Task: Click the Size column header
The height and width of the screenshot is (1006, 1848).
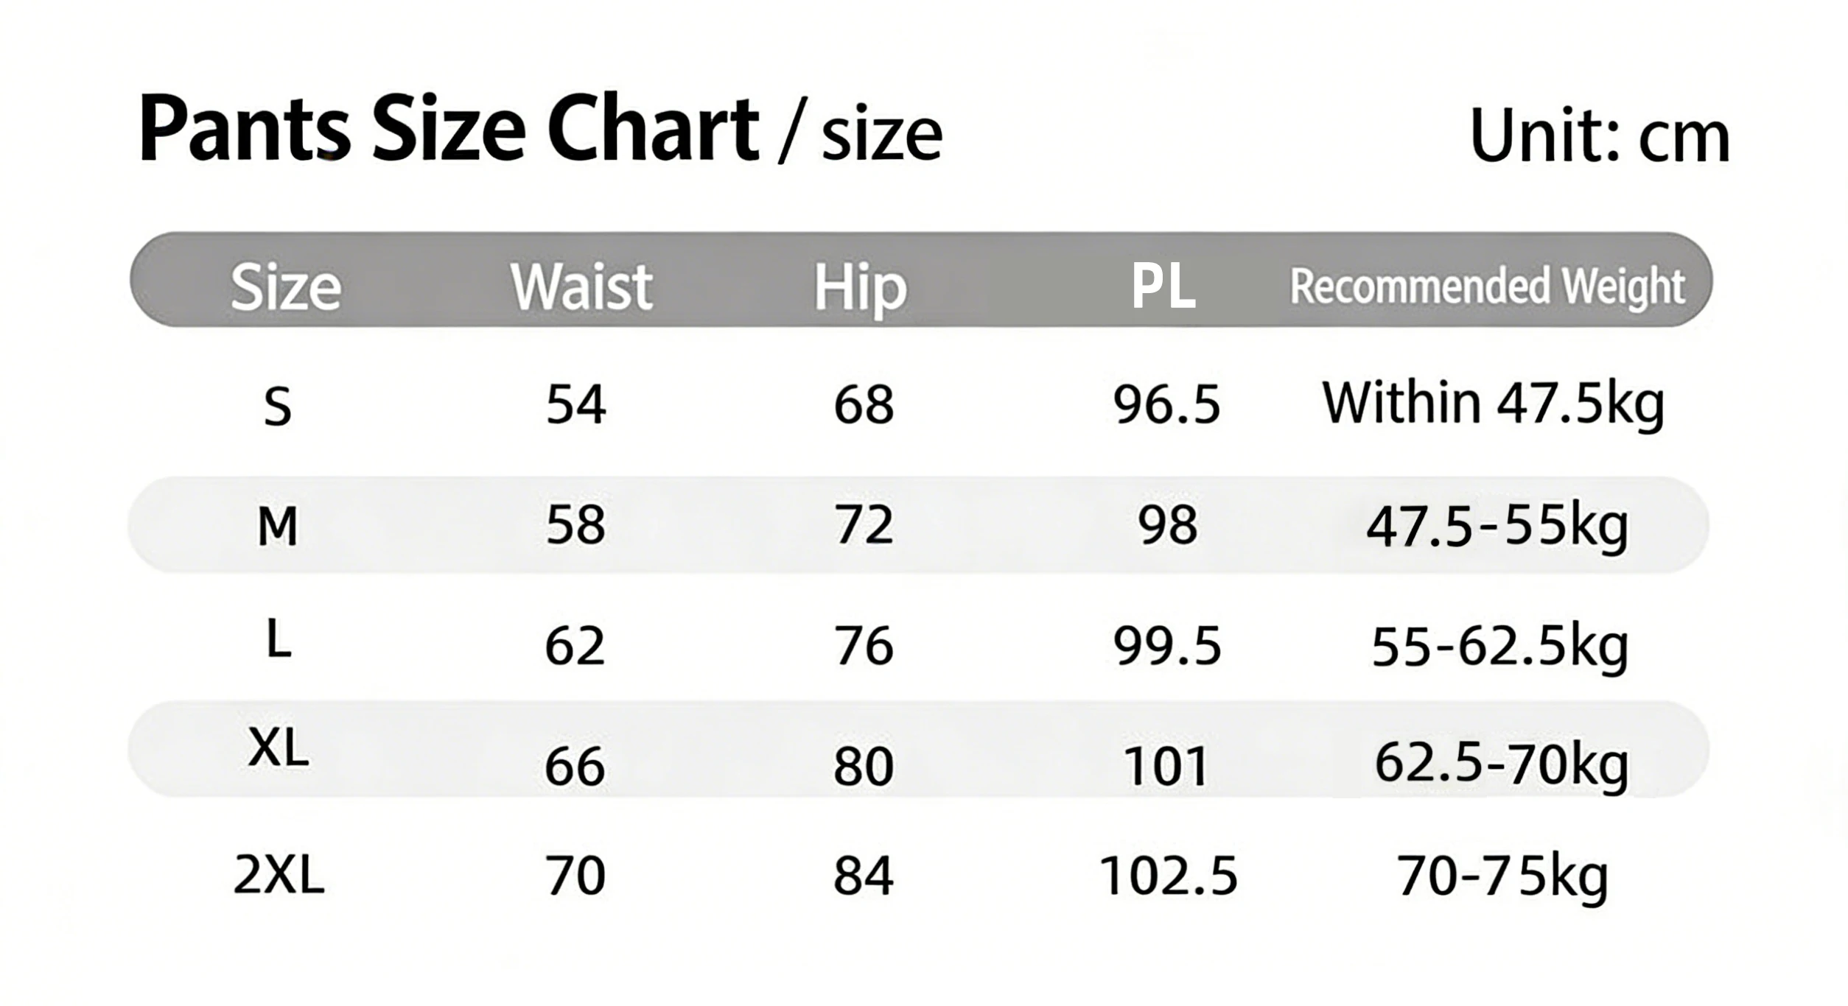Action: [286, 286]
